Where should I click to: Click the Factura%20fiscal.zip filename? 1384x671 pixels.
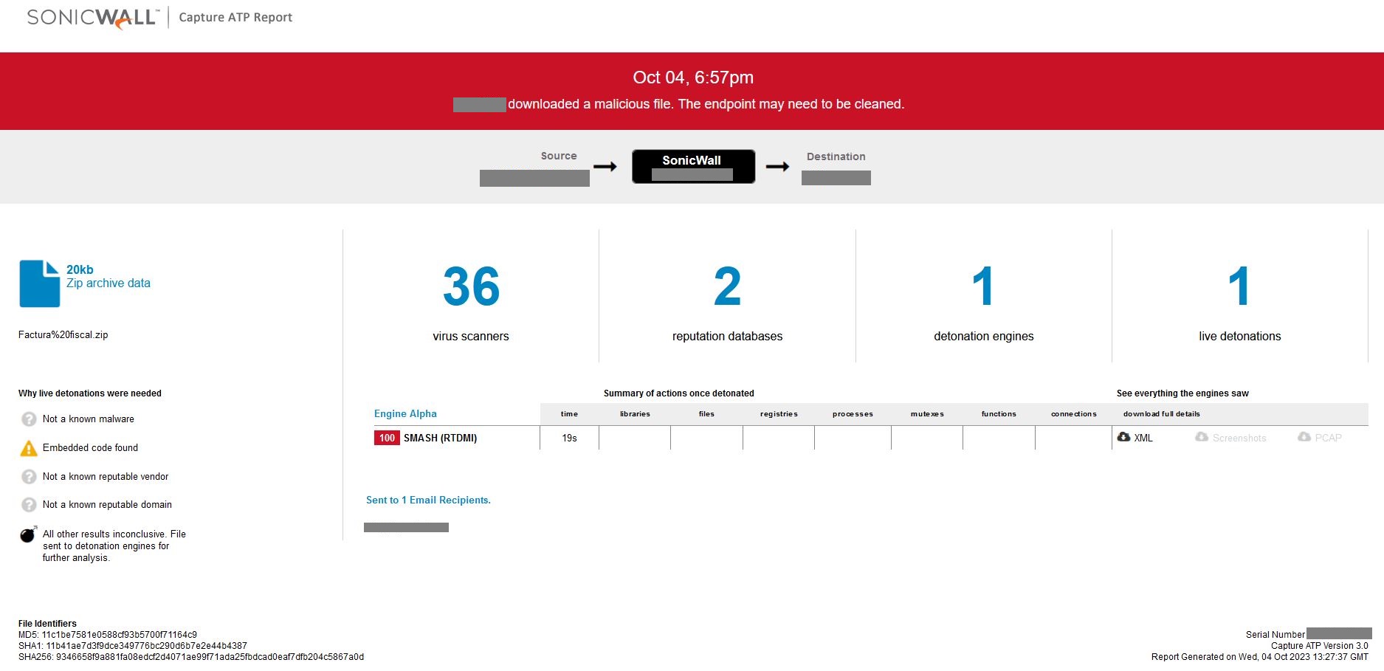[x=63, y=334]
